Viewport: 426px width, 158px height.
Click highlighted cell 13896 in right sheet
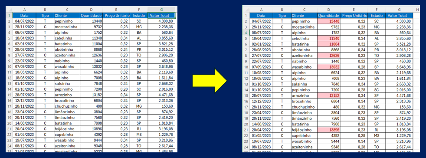click(328, 130)
